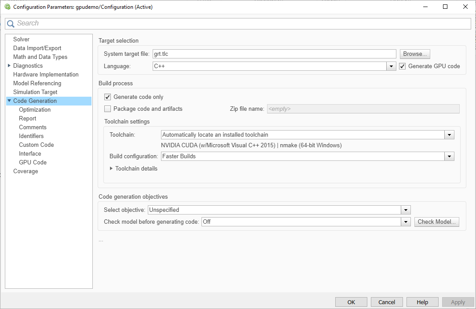Open the Select objective dropdown

click(406, 210)
